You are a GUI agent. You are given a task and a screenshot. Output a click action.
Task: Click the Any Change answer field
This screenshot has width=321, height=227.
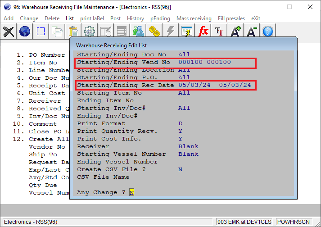click(131, 192)
